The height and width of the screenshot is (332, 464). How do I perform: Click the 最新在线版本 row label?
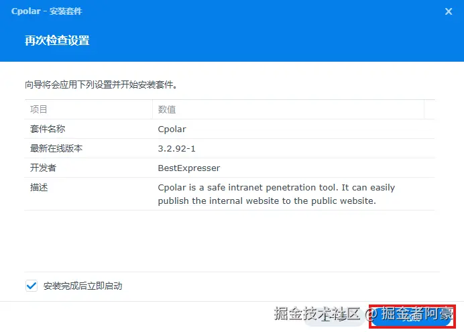[x=56, y=148]
